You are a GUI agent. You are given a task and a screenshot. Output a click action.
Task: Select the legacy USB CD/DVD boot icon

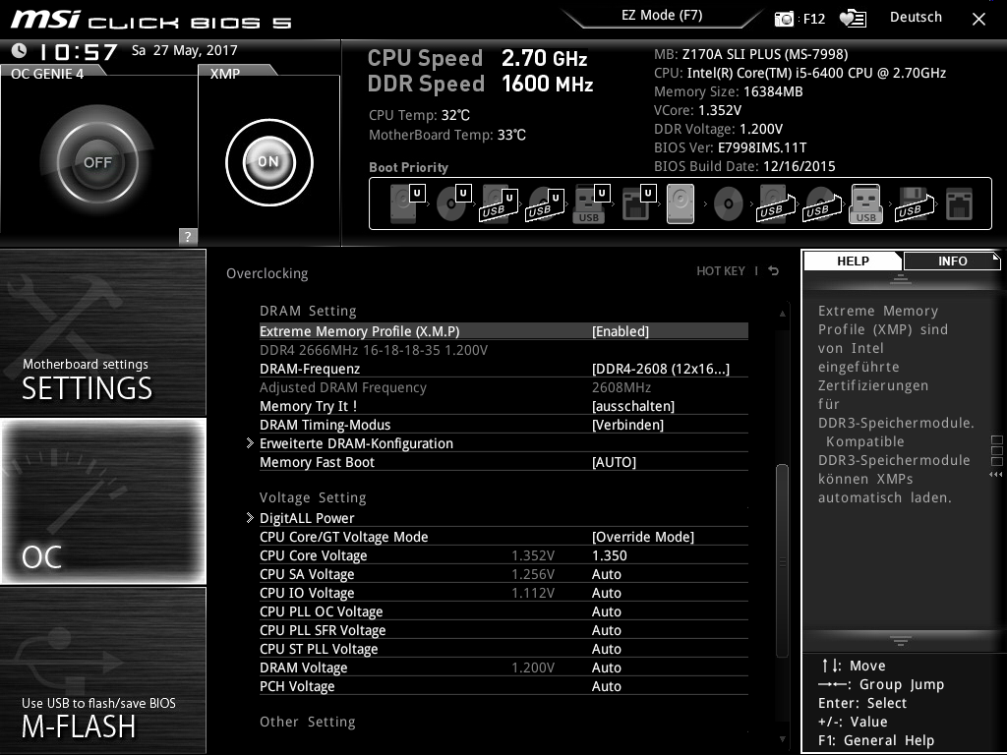pyautogui.click(x=821, y=204)
